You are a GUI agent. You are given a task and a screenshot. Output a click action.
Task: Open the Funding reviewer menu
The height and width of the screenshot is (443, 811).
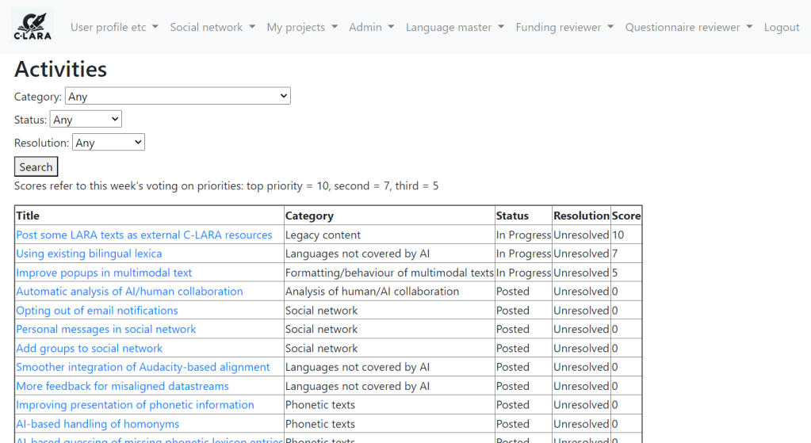[x=564, y=27]
